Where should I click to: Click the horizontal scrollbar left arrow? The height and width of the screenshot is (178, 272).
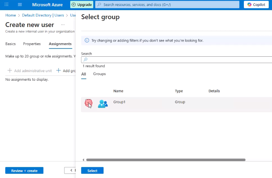tap(83, 160)
